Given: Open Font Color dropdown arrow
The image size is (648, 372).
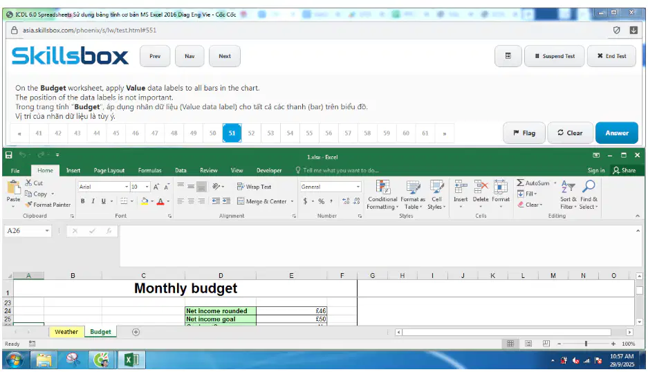Looking at the screenshot, I should point(168,201).
